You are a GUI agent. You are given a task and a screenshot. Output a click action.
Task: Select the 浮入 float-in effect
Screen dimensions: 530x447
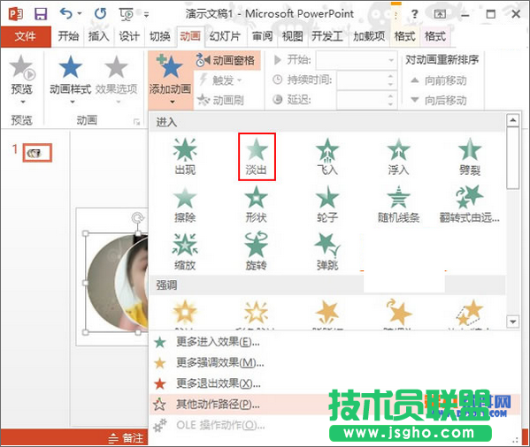pyautogui.click(x=398, y=156)
